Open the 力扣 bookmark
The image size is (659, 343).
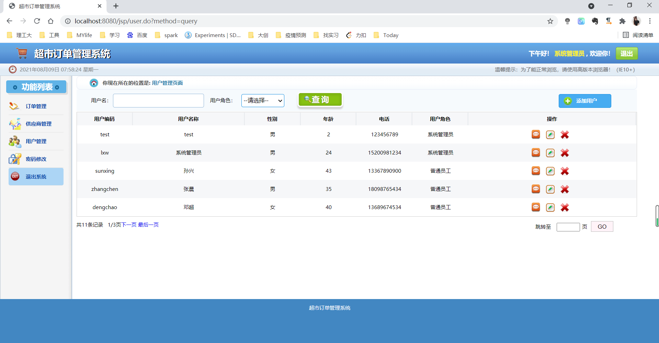[356, 35]
